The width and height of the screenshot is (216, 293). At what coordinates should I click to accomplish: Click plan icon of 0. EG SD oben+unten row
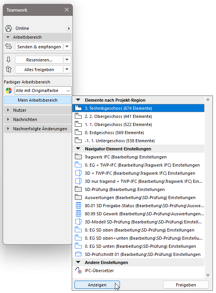pyautogui.click(x=78, y=238)
